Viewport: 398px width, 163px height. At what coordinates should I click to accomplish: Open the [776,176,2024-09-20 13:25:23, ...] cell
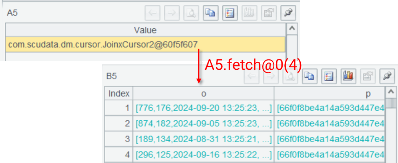[203, 108]
